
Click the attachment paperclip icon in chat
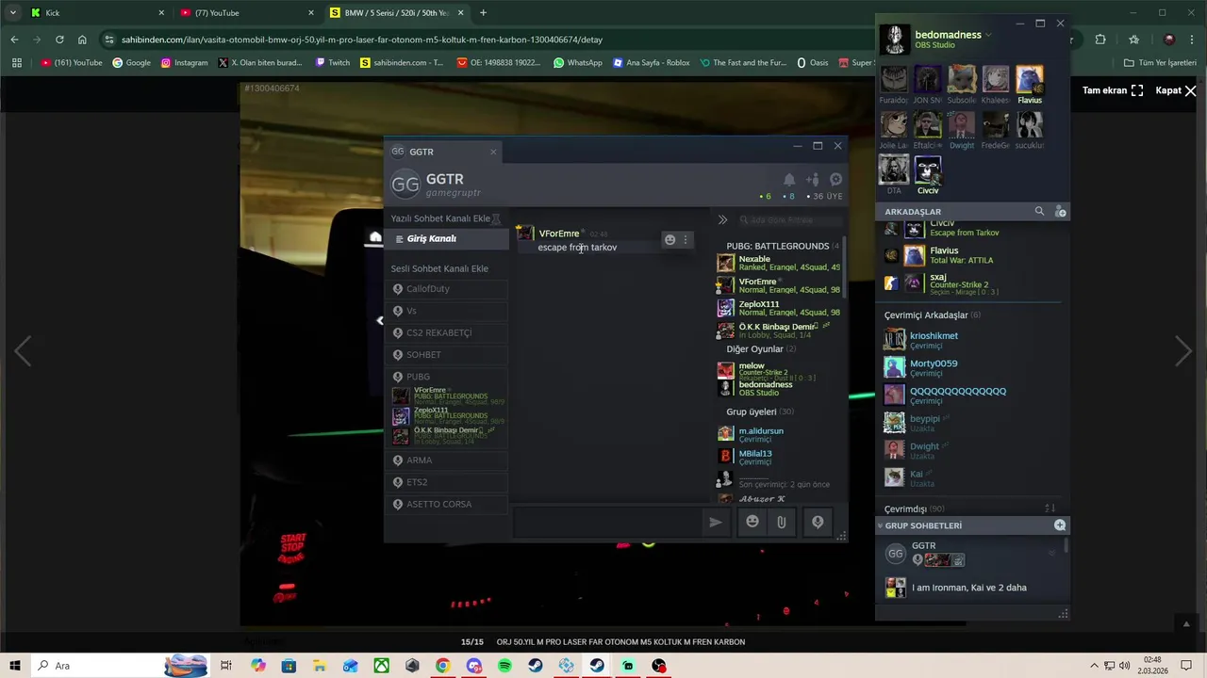[782, 522]
